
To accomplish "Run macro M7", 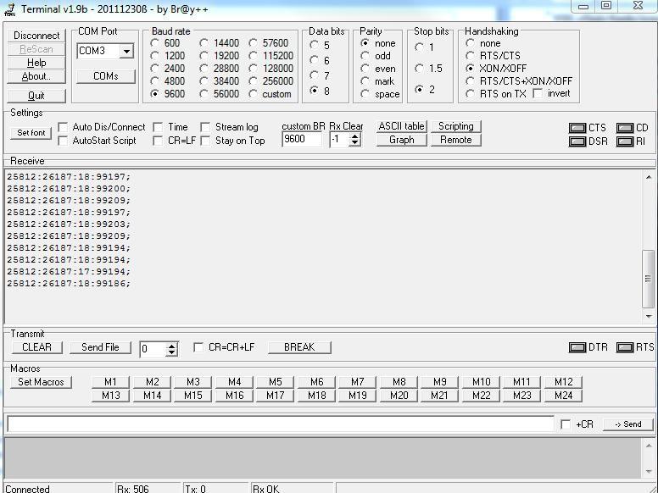I will pyautogui.click(x=358, y=382).
